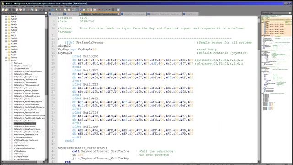
Task: Select Multiplatform_ChibiSound.asm file
Action: coord(26,79)
